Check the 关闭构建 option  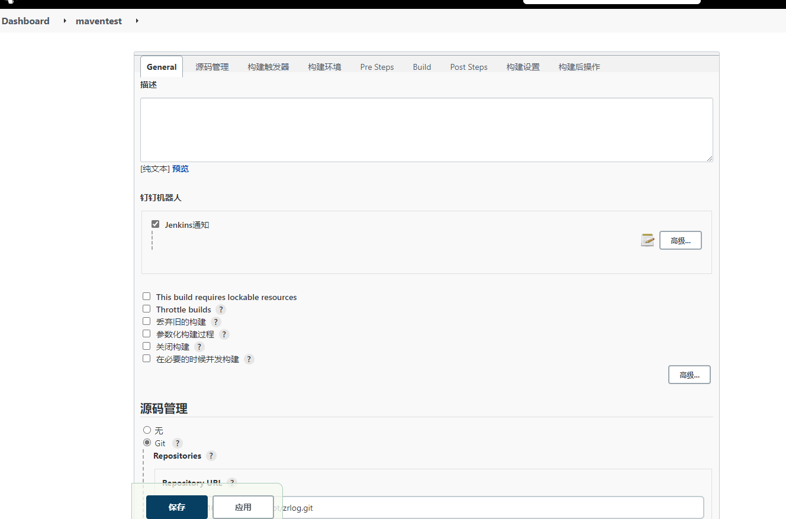click(146, 346)
